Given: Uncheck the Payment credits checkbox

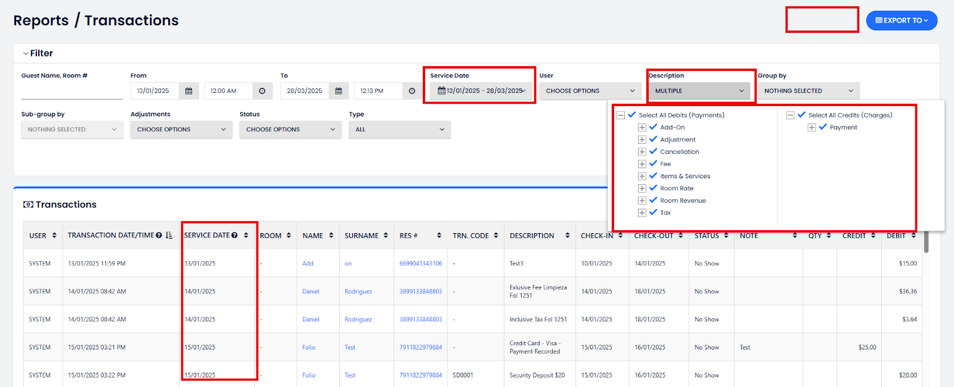Looking at the screenshot, I should point(823,127).
